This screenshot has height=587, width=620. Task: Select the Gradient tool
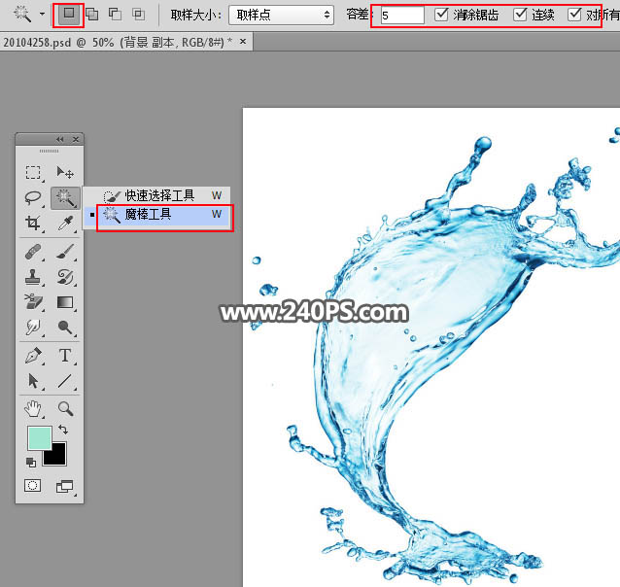65,302
